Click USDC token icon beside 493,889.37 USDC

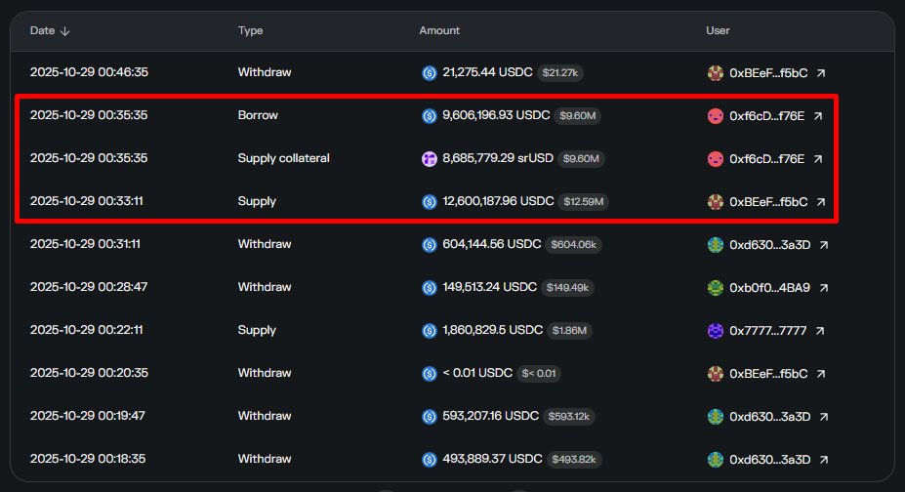[429, 460]
